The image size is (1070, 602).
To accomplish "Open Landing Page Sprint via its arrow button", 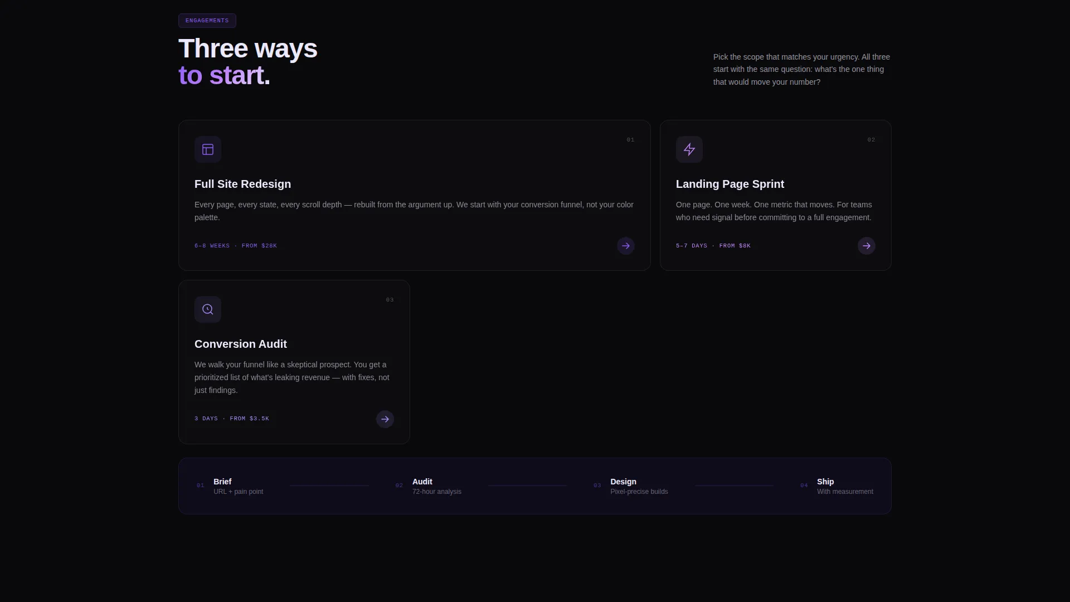I will (x=867, y=246).
